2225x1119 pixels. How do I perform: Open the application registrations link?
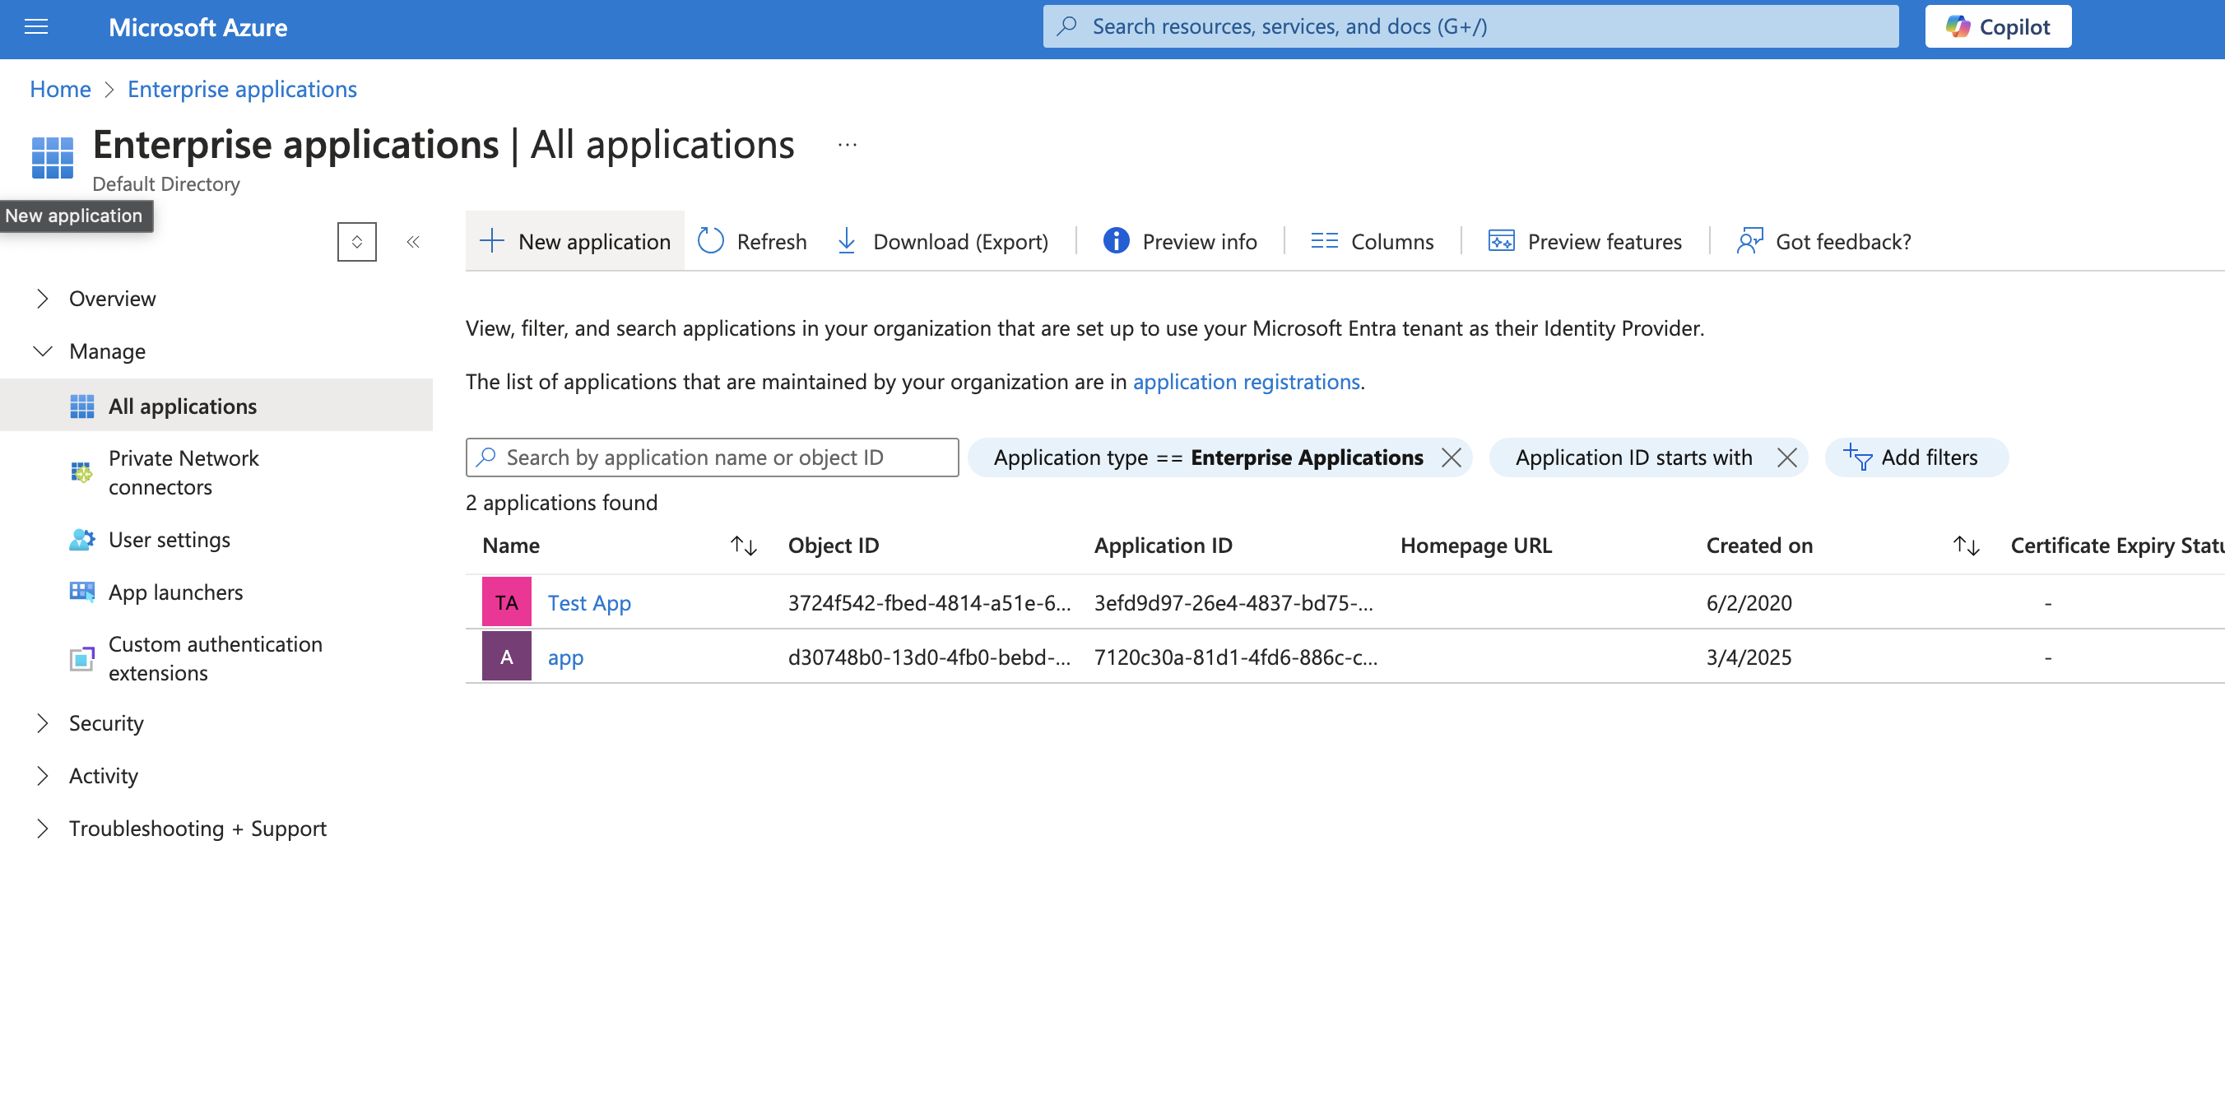click(1246, 382)
